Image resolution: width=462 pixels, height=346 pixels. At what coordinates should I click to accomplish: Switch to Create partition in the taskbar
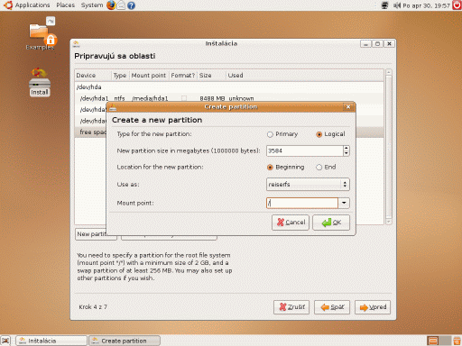pyautogui.click(x=125, y=341)
